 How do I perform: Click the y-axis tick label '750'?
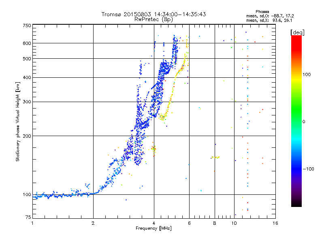tap(27, 26)
